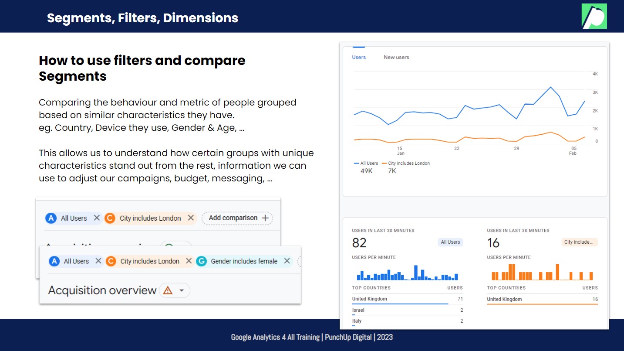This screenshot has width=624, height=351.
Task: Click the orange C badge on City includes London chip
Action: point(112,261)
